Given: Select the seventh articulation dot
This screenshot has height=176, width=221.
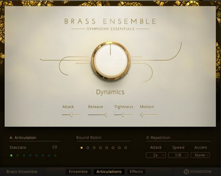Looking at the screenshot, I should [x=49, y=156].
